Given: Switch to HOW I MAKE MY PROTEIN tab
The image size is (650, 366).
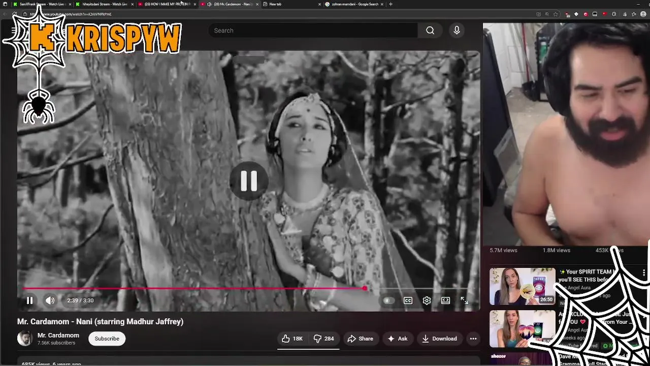Looking at the screenshot, I should click(x=167, y=4).
